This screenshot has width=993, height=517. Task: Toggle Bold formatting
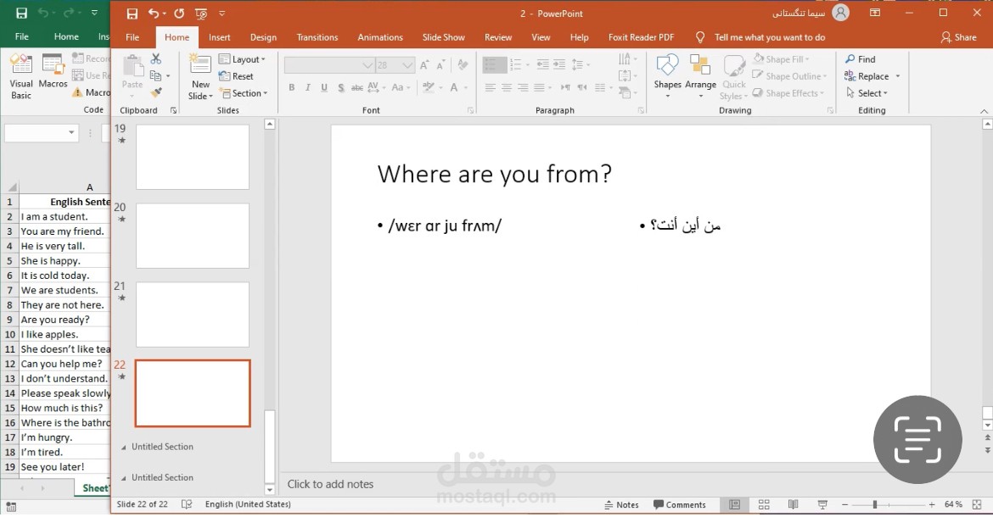click(x=291, y=87)
